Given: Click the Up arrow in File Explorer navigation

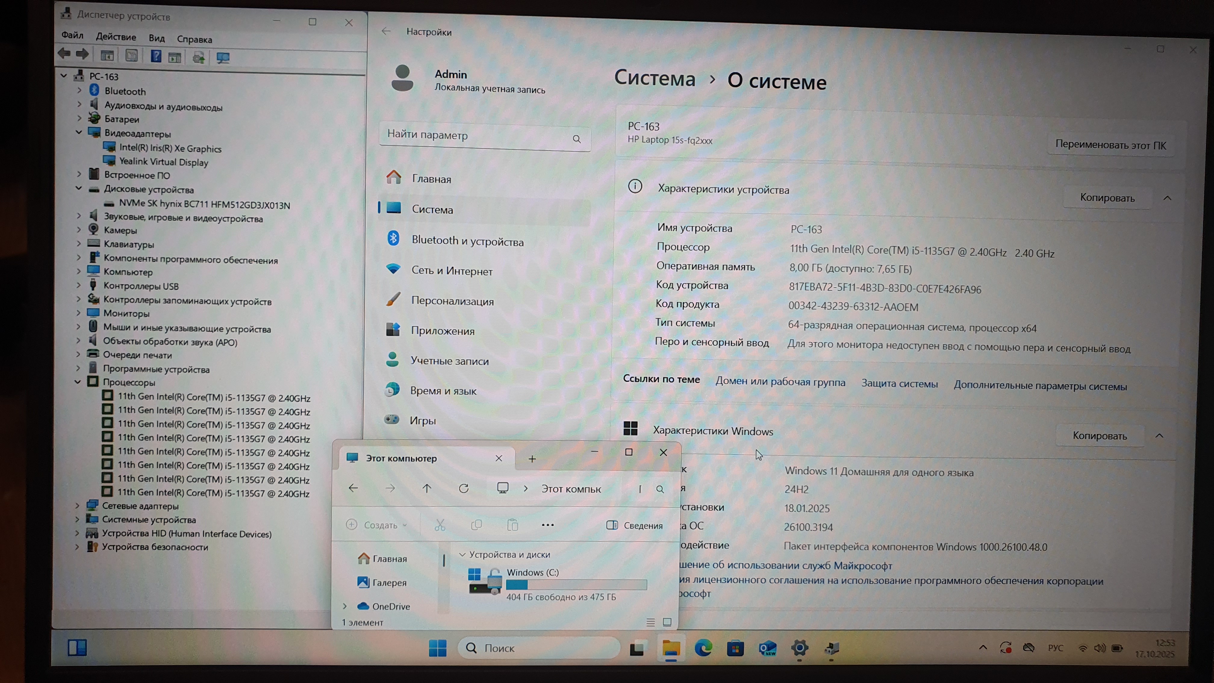Looking at the screenshot, I should point(427,488).
